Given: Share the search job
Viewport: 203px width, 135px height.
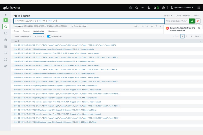Looking at the screenshot, I should point(152,26).
